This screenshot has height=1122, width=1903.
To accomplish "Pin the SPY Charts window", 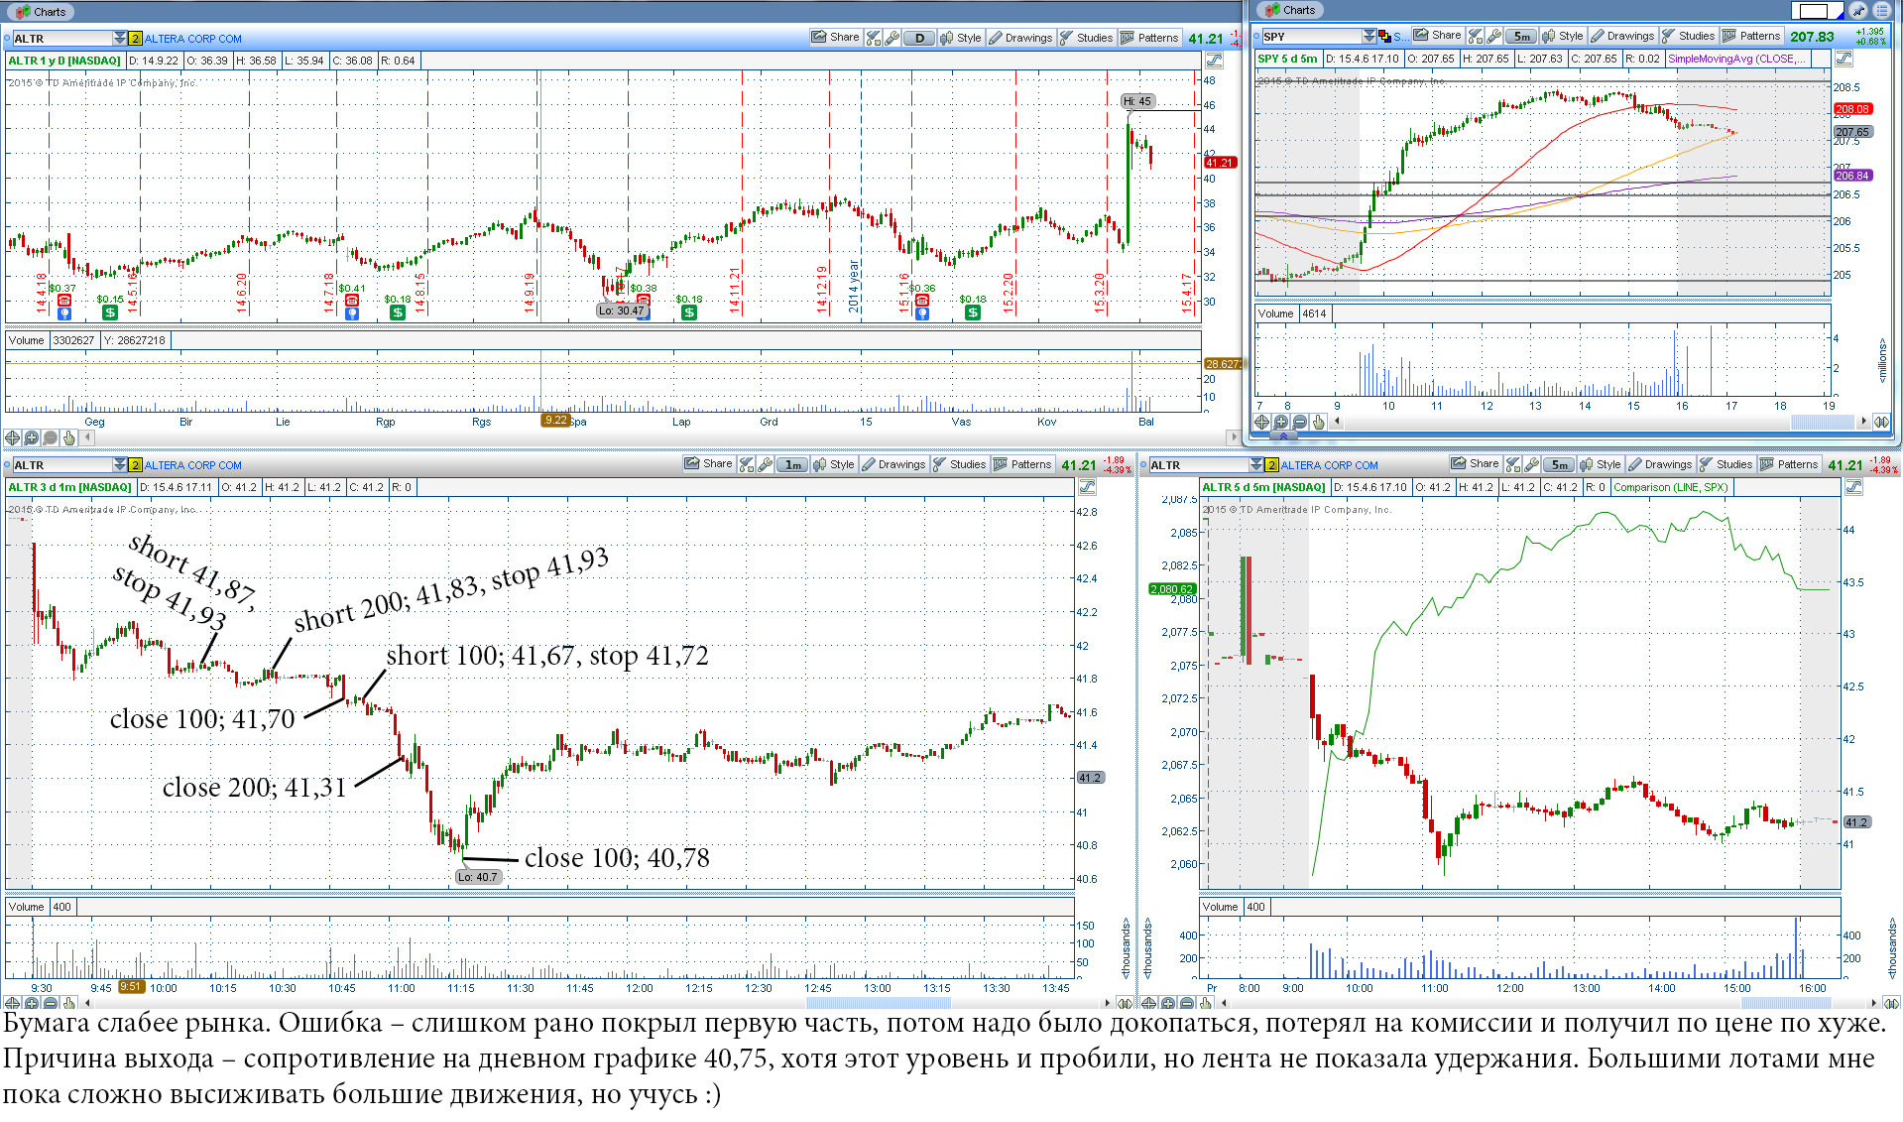I will point(1858,11).
